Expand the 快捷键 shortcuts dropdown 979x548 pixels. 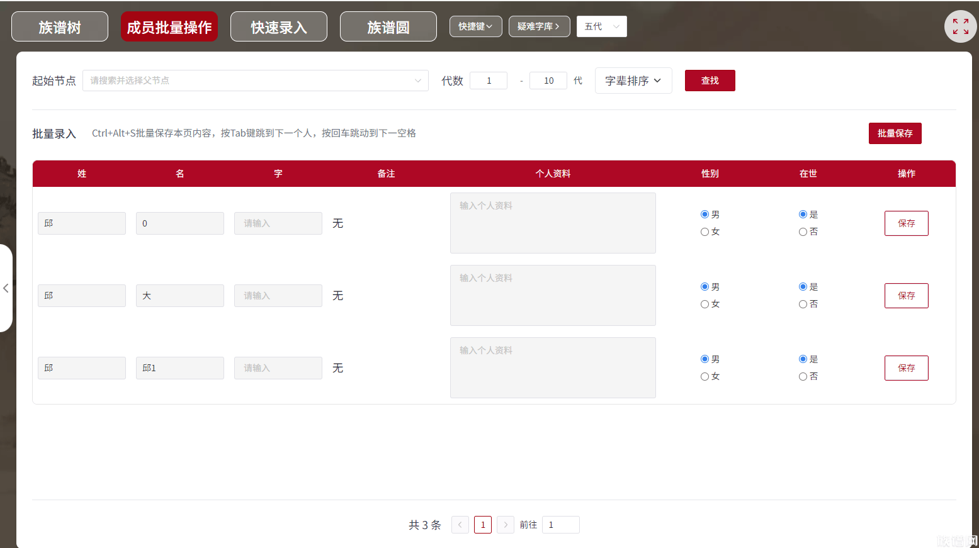pos(475,26)
